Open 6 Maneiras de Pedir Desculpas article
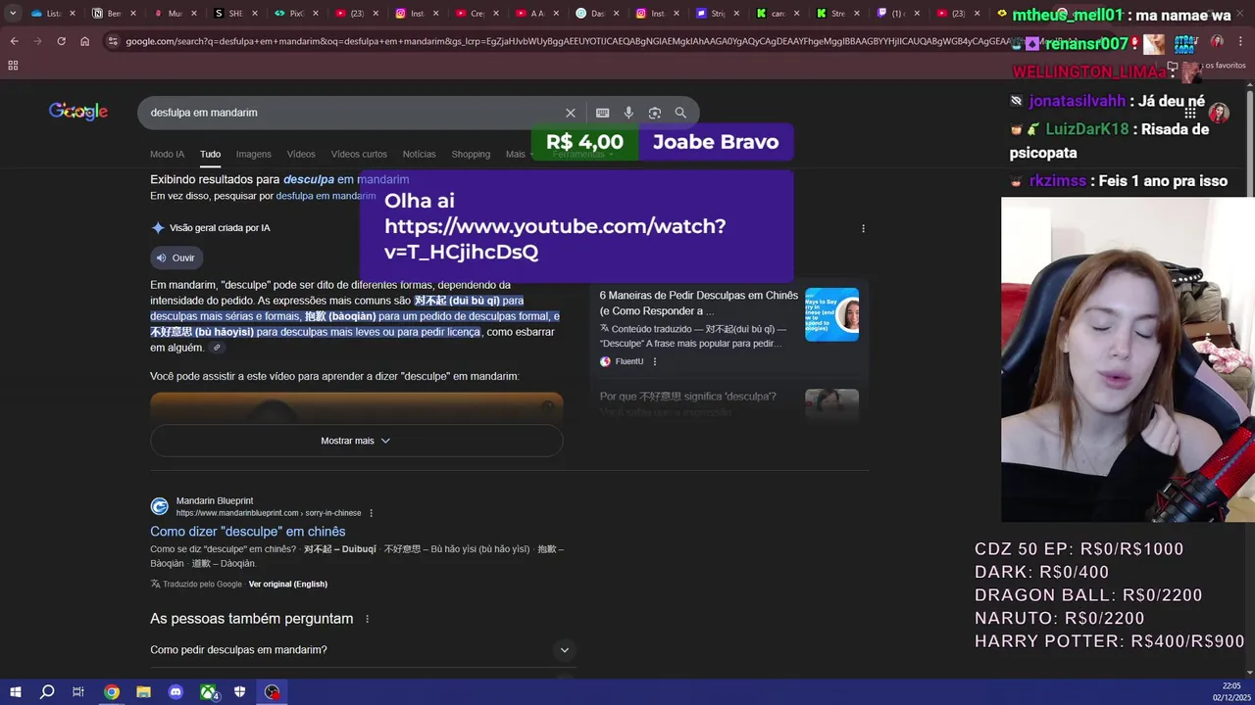Image resolution: width=1255 pixels, height=705 pixels. [x=699, y=303]
